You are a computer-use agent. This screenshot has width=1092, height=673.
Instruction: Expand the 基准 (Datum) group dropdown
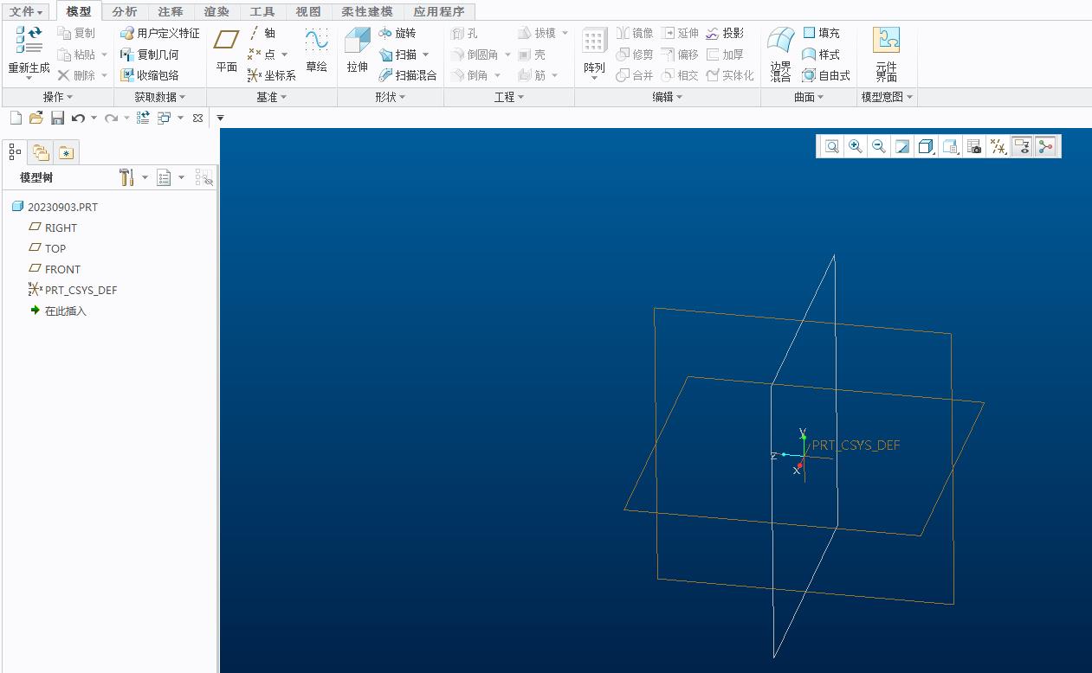point(272,97)
